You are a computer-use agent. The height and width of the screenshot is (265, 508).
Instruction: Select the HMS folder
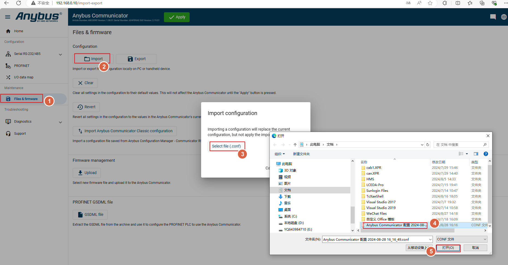pos(370,179)
